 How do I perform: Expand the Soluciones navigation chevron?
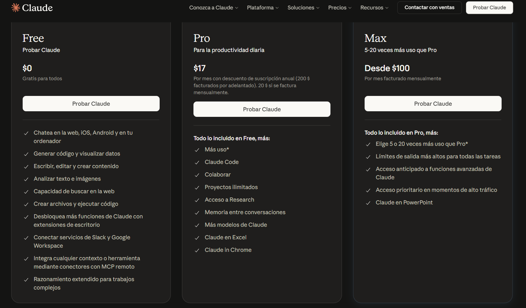[318, 8]
